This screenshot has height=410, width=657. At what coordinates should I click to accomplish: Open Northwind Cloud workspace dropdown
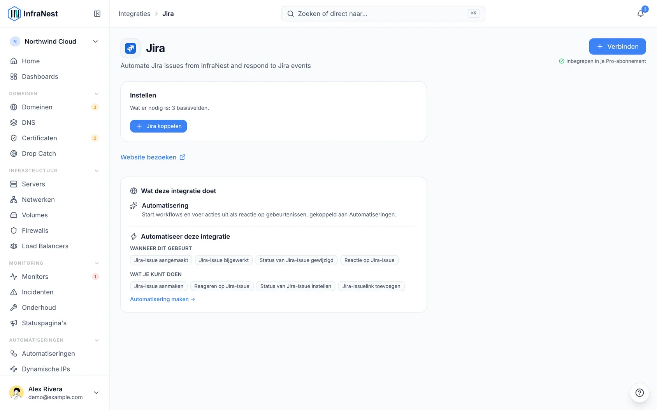(x=54, y=42)
